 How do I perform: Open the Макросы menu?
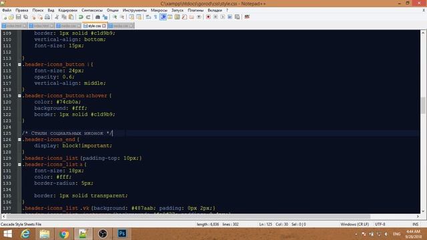(159, 10)
